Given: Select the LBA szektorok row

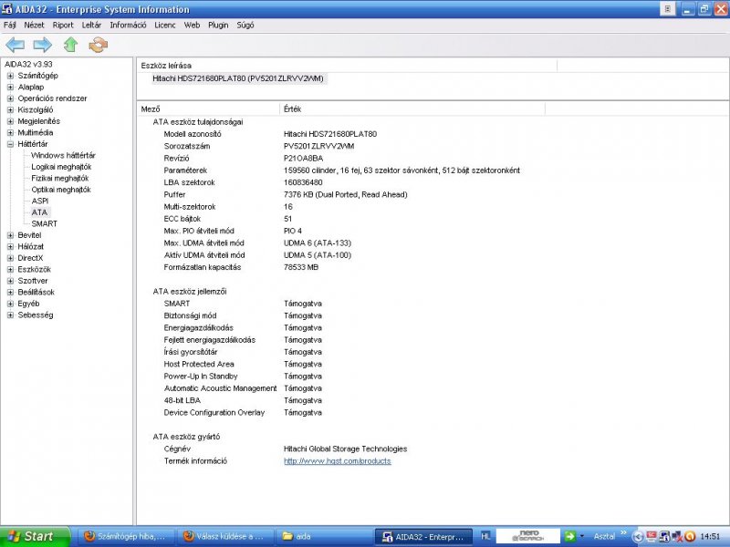Looking at the screenshot, I should pos(243,182).
